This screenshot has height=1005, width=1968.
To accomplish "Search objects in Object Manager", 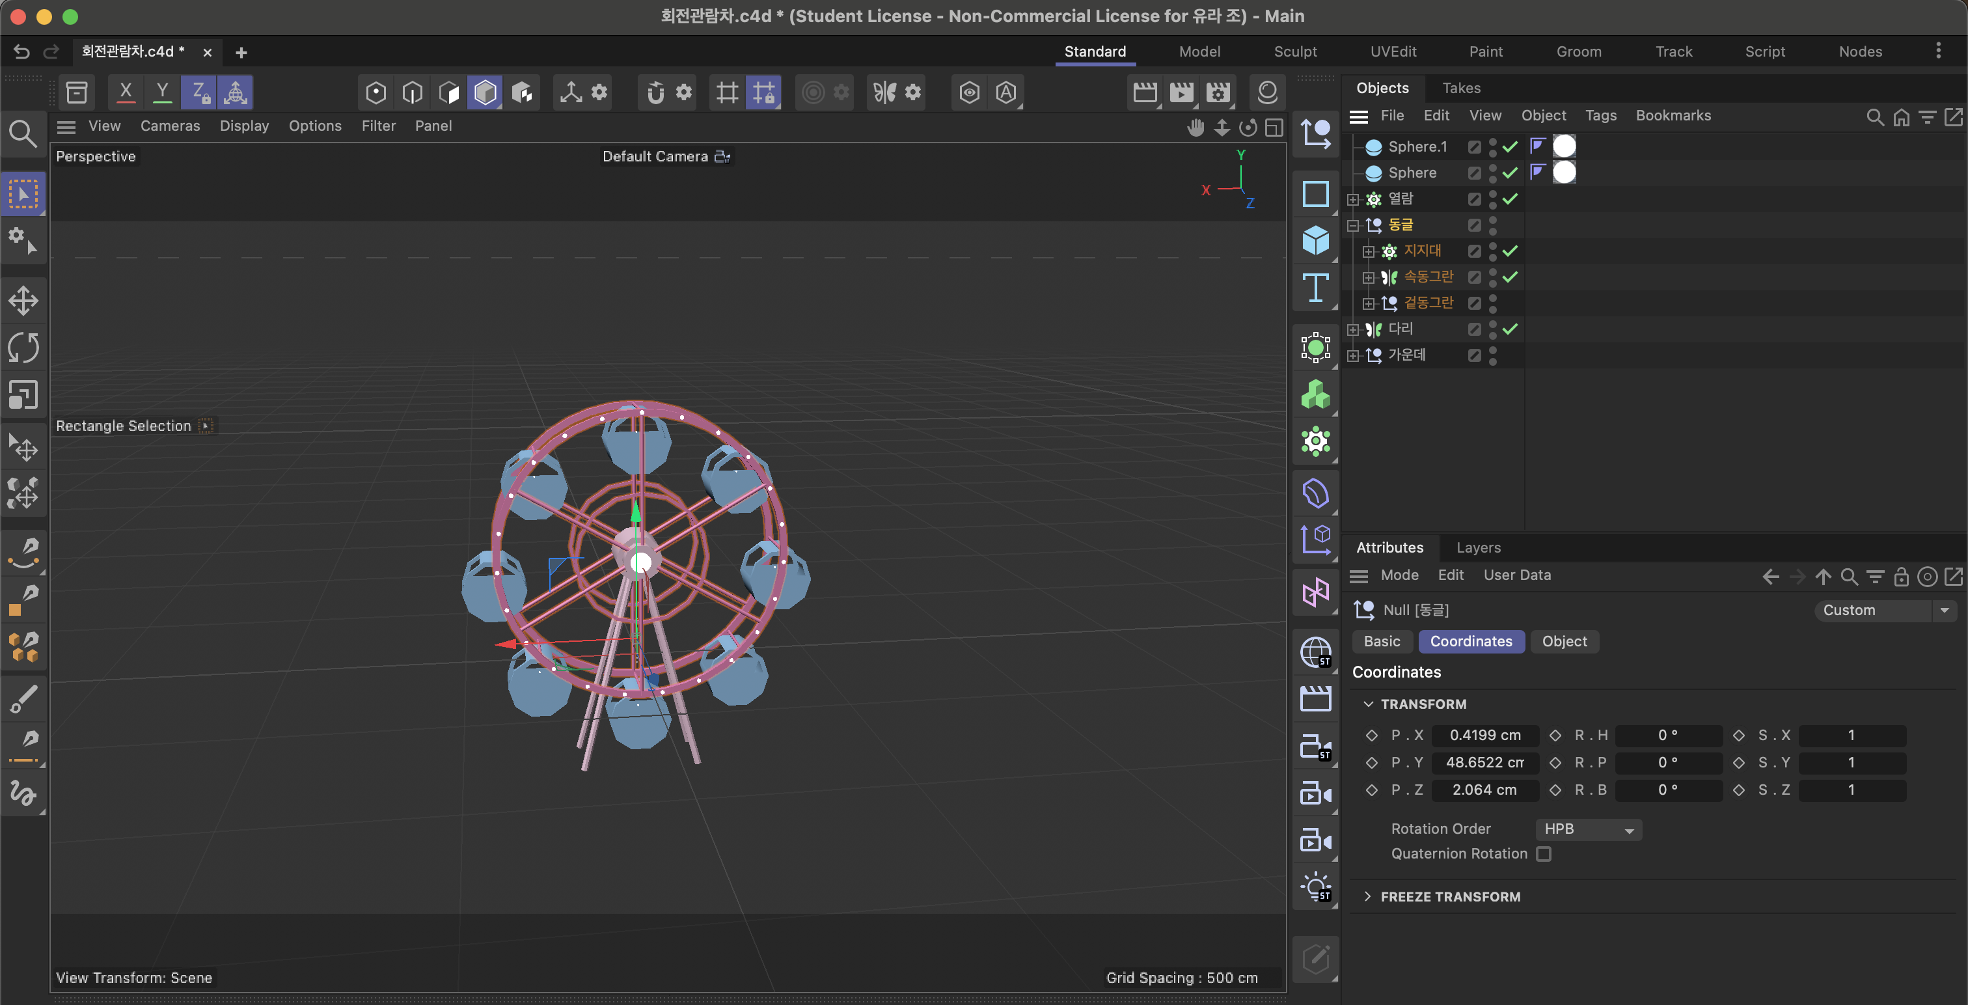I will [x=1874, y=116].
